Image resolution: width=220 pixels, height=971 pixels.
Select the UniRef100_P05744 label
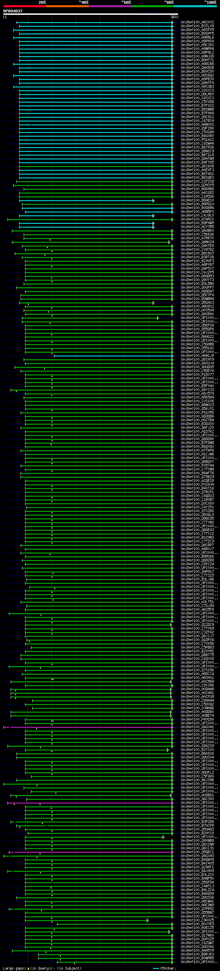point(197,466)
